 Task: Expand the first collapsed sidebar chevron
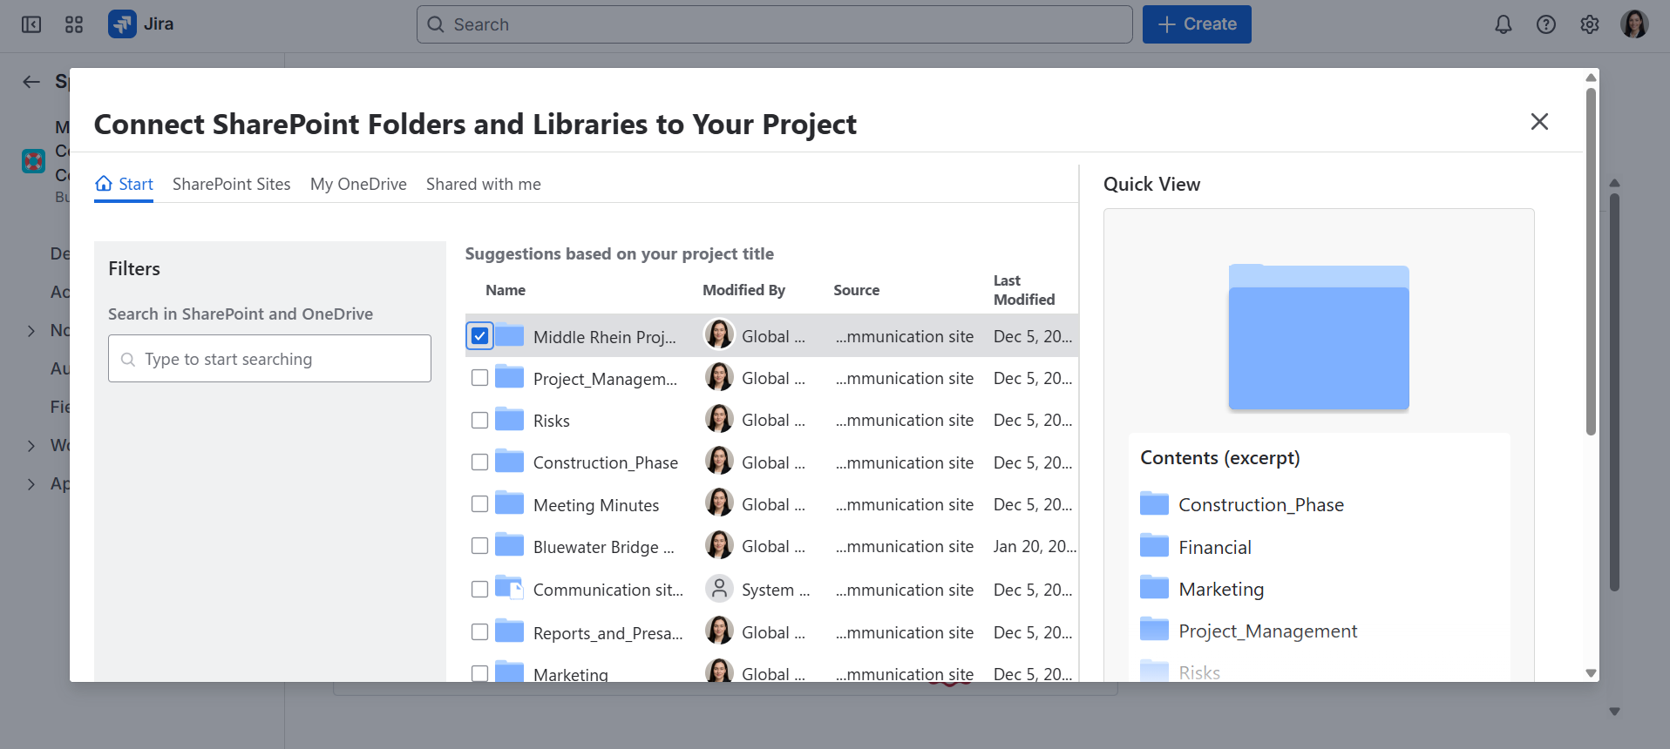(31, 331)
